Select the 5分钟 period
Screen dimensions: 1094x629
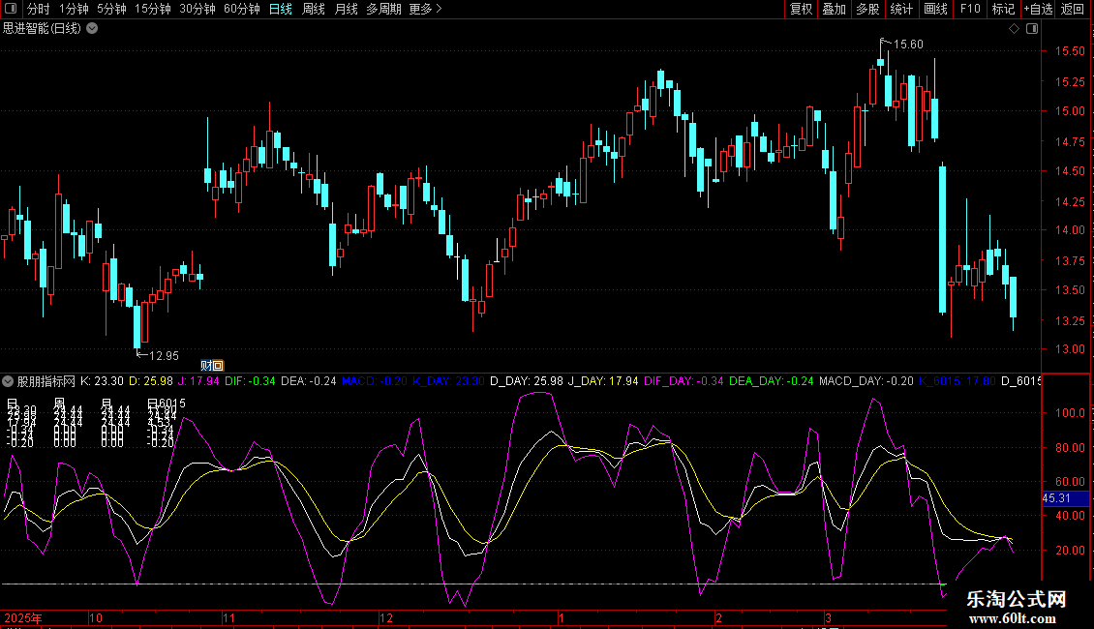111,9
